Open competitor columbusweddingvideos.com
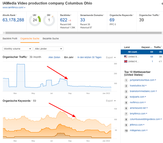Screen dimensions: 163x143 click(145, 119)
